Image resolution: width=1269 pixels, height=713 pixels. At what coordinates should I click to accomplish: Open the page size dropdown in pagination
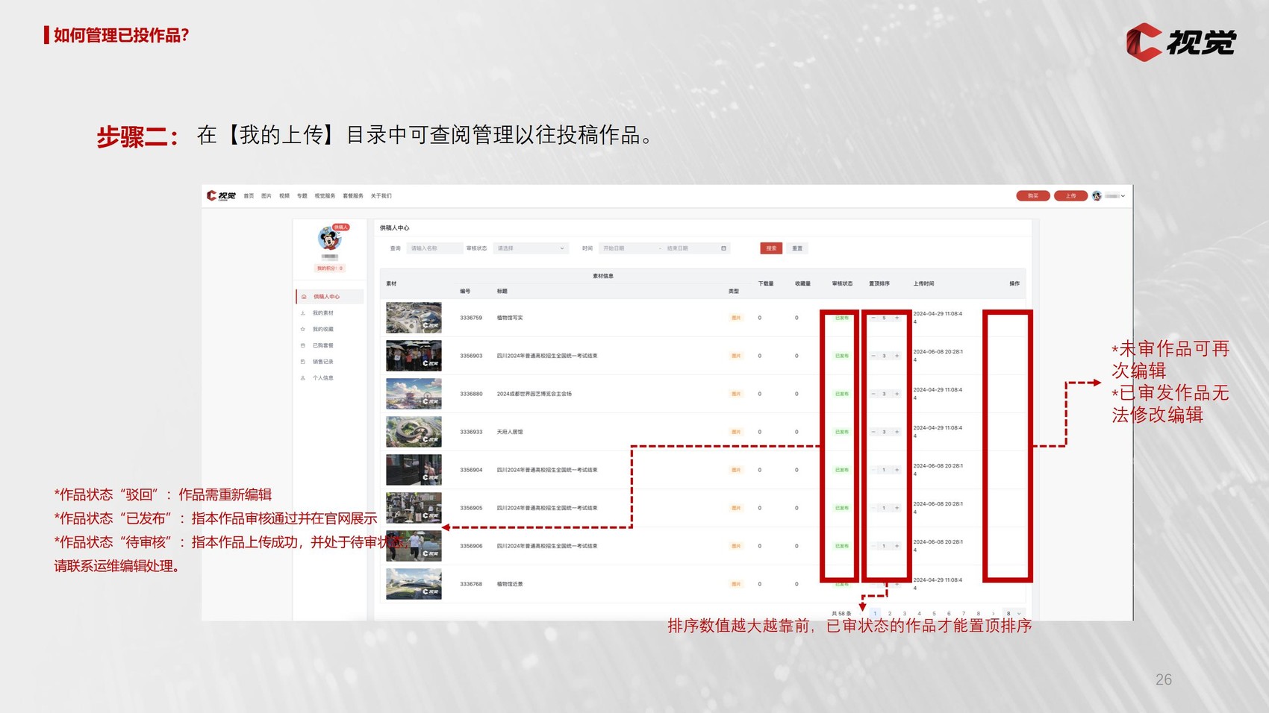click(x=1012, y=614)
